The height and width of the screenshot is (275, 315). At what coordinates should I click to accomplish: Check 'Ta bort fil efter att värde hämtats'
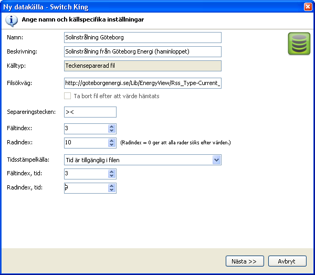click(68, 96)
